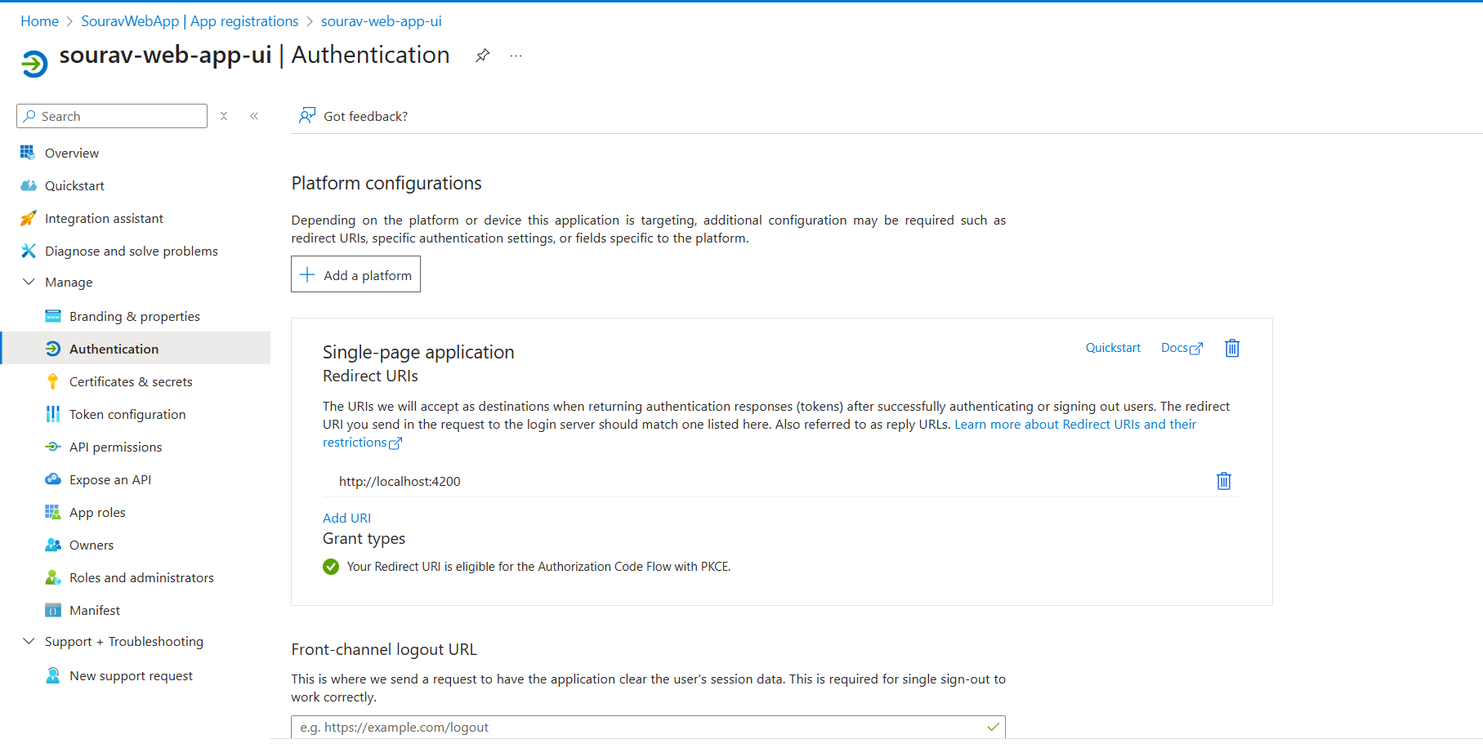The height and width of the screenshot is (748, 1483).
Task: Click the Integration assistant rocket icon
Action: 28,218
